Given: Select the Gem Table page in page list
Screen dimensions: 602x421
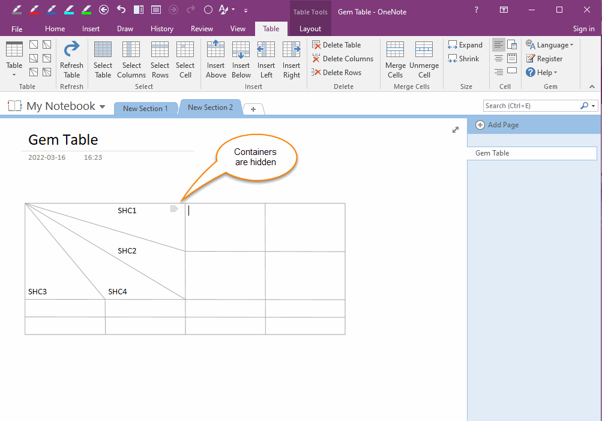Looking at the screenshot, I should coord(532,153).
